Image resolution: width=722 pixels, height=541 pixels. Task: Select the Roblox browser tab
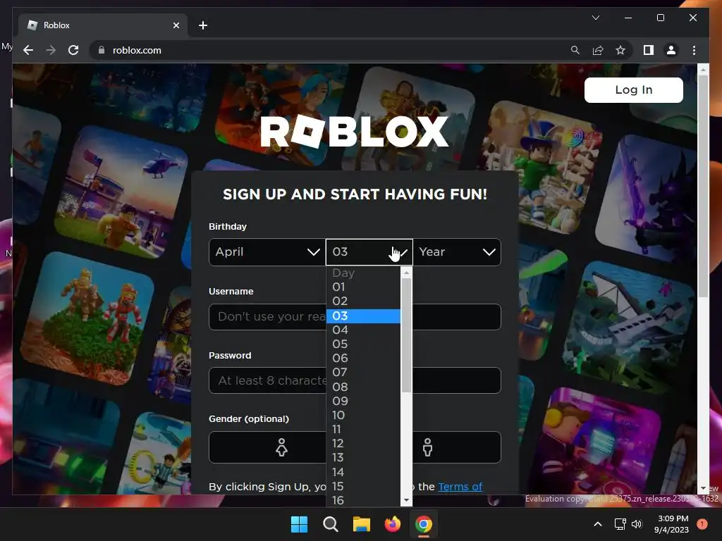click(x=102, y=25)
